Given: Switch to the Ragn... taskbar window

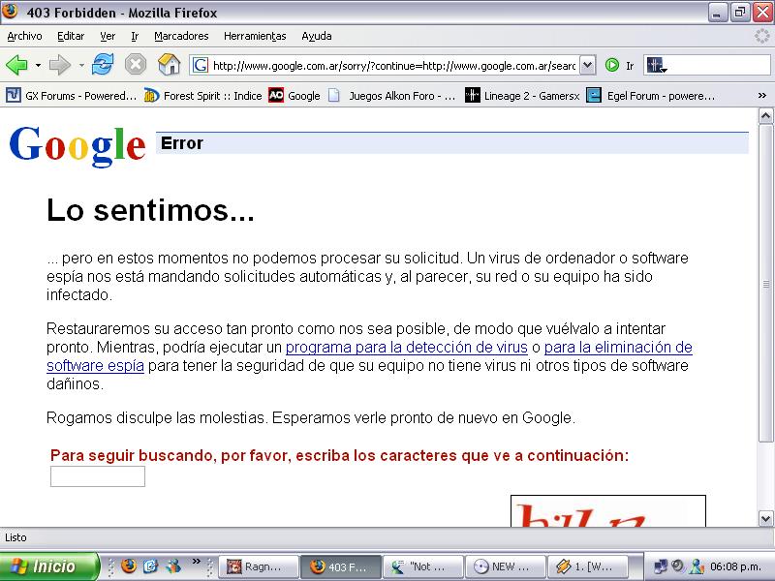Looking at the screenshot, I should click(x=259, y=566).
